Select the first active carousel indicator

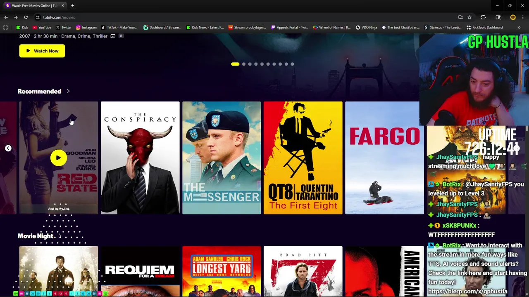tap(235, 64)
